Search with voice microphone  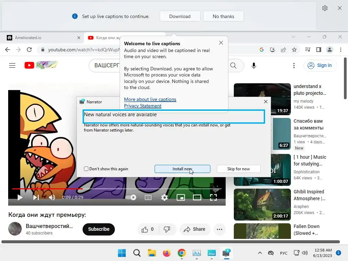tap(254, 66)
